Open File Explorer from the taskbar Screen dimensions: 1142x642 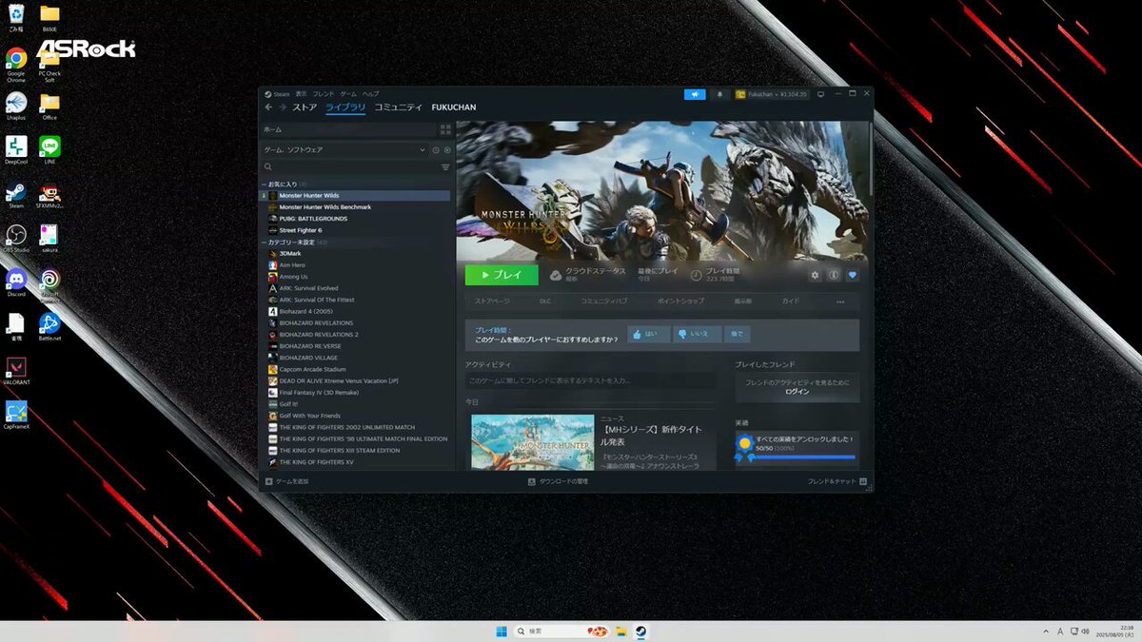point(620,632)
